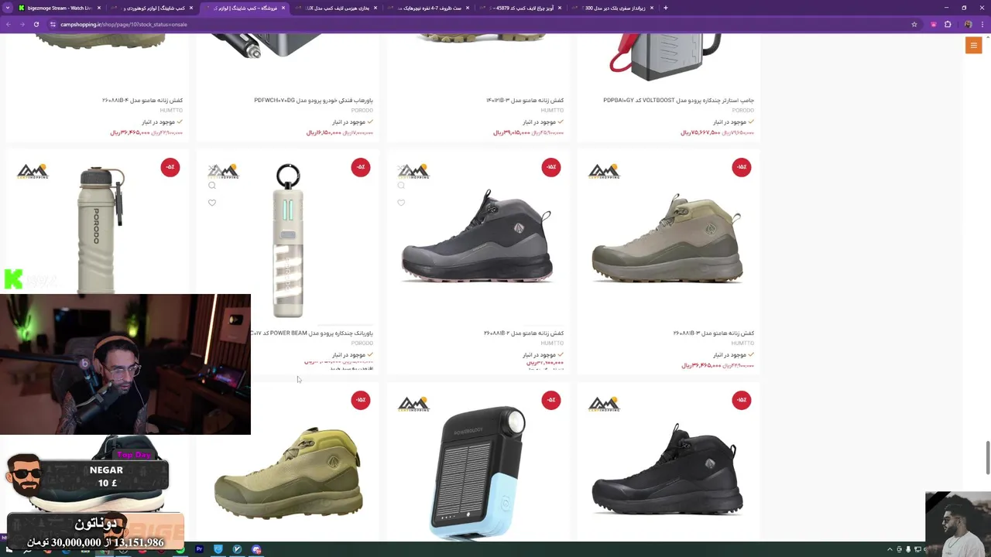Open the Discord icon in the taskbar
This screenshot has width=991, height=557.
pos(256,549)
